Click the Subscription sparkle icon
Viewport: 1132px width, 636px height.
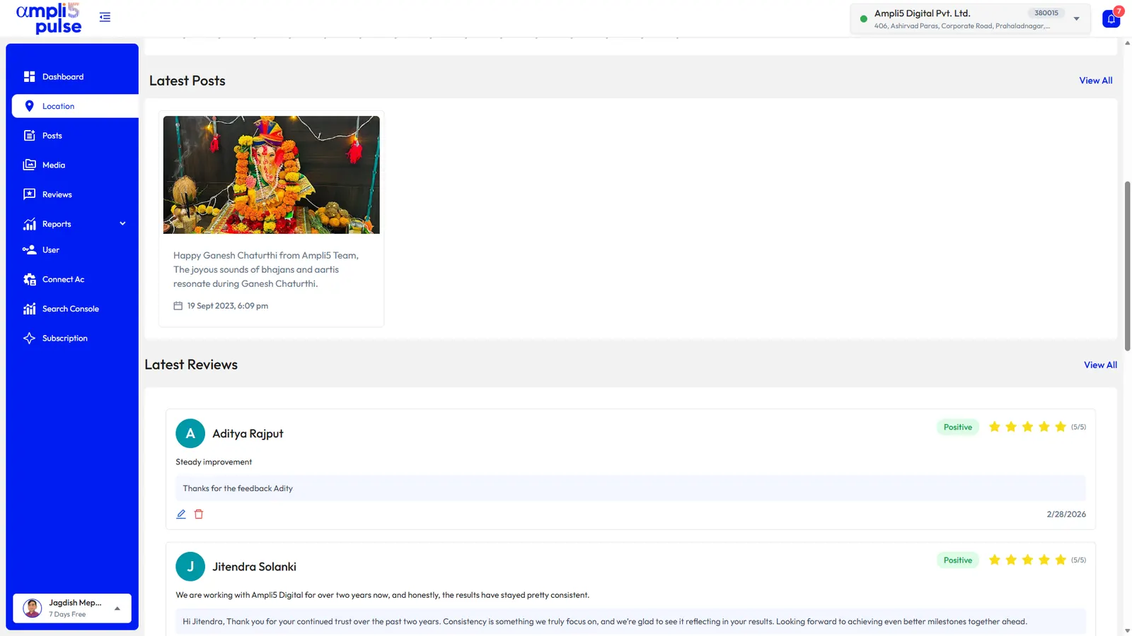click(29, 338)
